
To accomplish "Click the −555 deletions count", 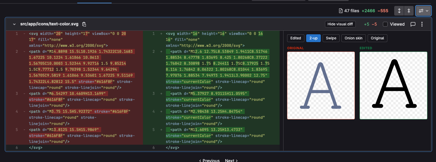I will point(383,11).
